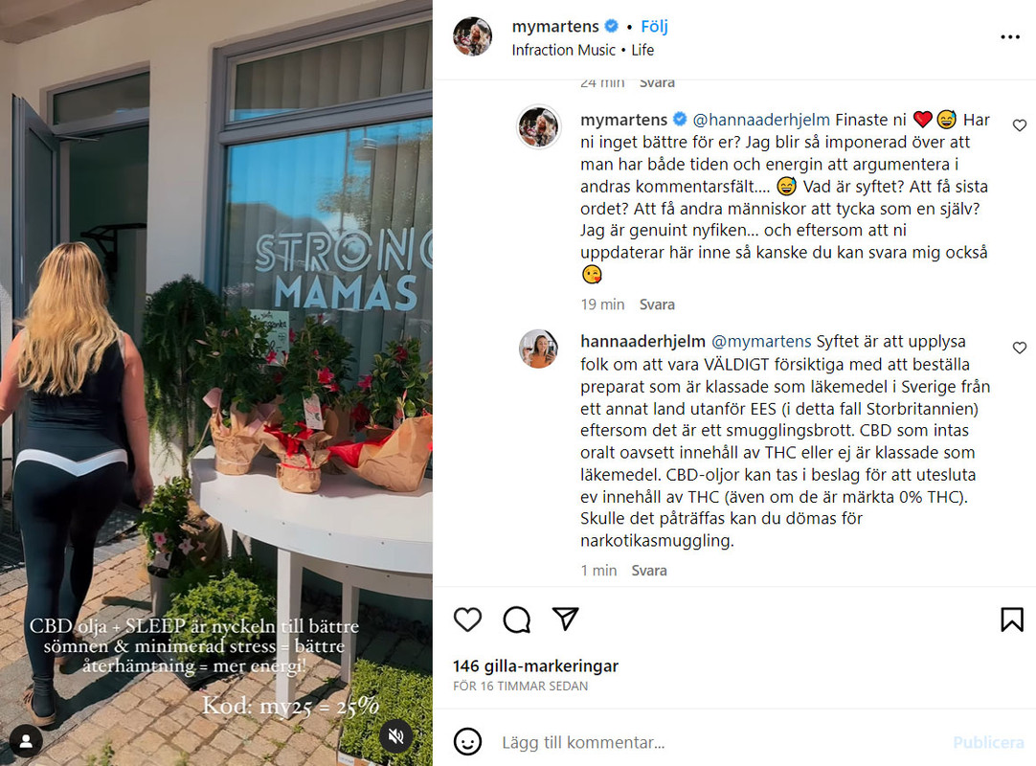Like mymartens' comment with small heart
Image resolution: width=1036 pixels, height=766 pixels.
pyautogui.click(x=1020, y=125)
